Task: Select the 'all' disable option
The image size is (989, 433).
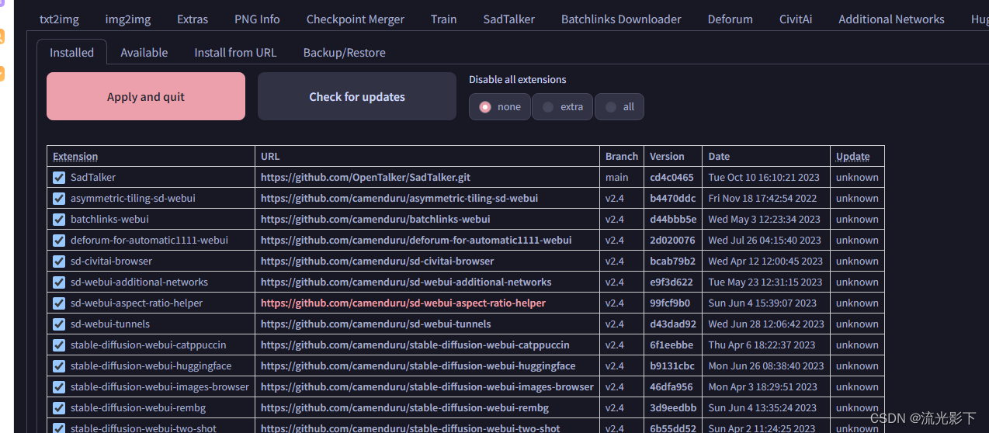Action: [x=619, y=107]
